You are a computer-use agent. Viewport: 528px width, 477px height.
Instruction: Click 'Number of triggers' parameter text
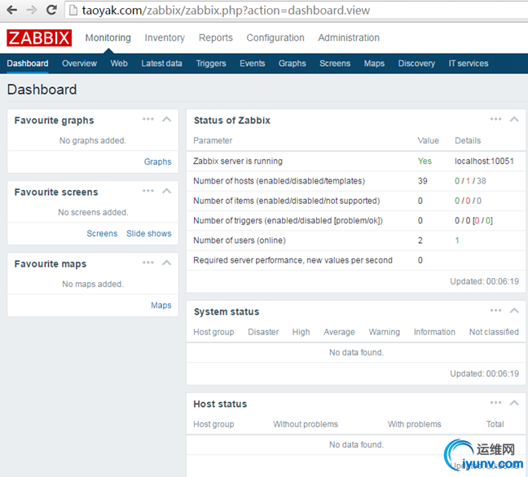point(288,221)
